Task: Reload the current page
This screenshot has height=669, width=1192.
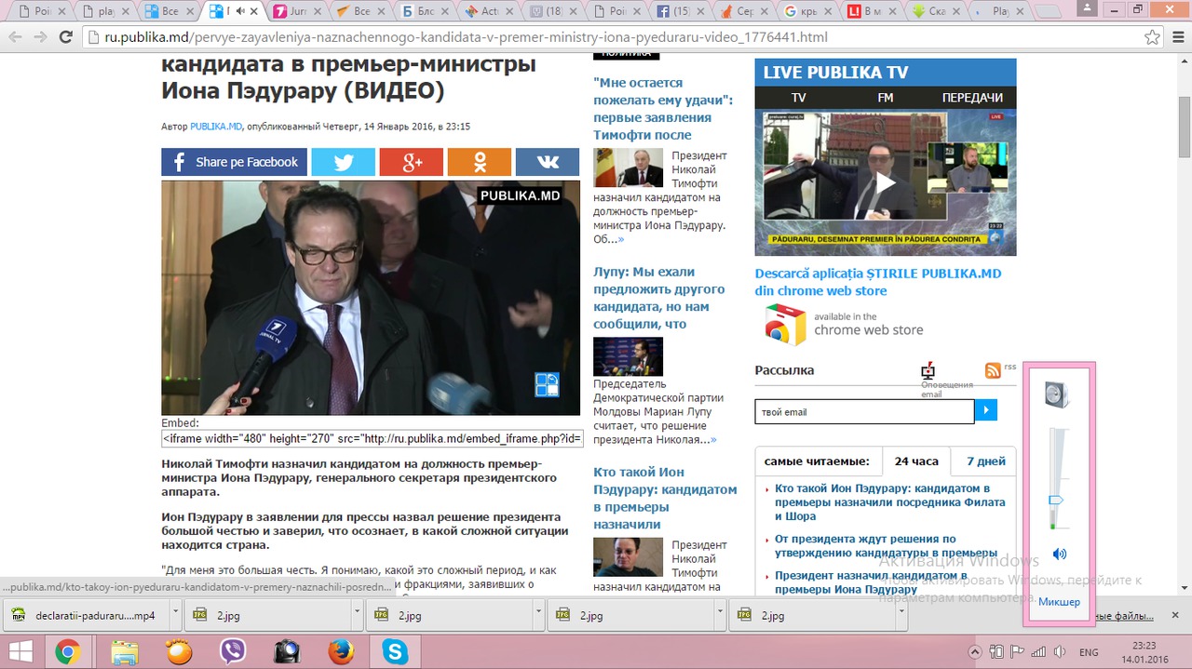Action: pos(65,37)
